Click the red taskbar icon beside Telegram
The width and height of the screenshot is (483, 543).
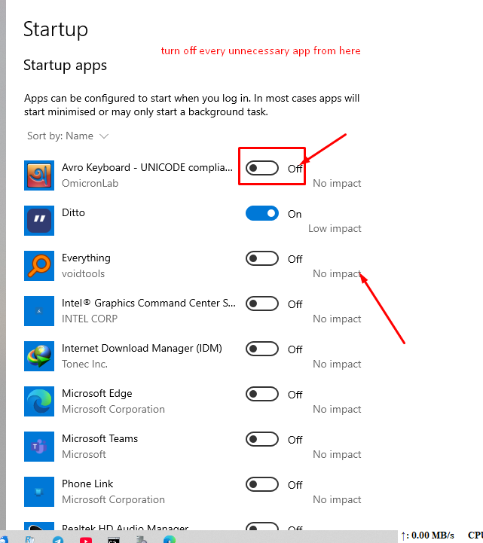[86, 538]
